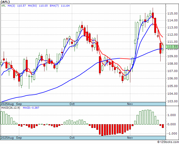179x144 pixels.
Task: Click Nov on MACD date axis
Action: [130, 138]
